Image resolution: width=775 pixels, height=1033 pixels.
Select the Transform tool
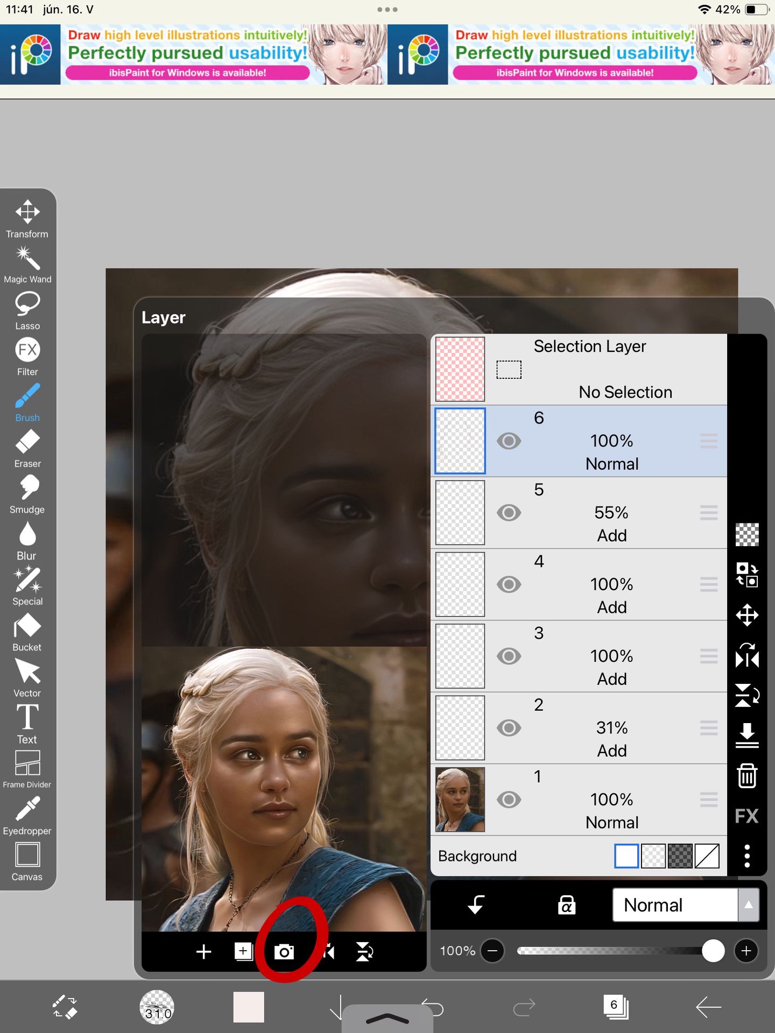click(x=27, y=219)
